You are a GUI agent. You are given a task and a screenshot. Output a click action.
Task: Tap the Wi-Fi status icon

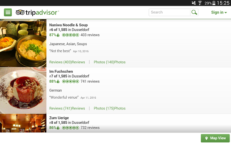click(x=200, y=3)
